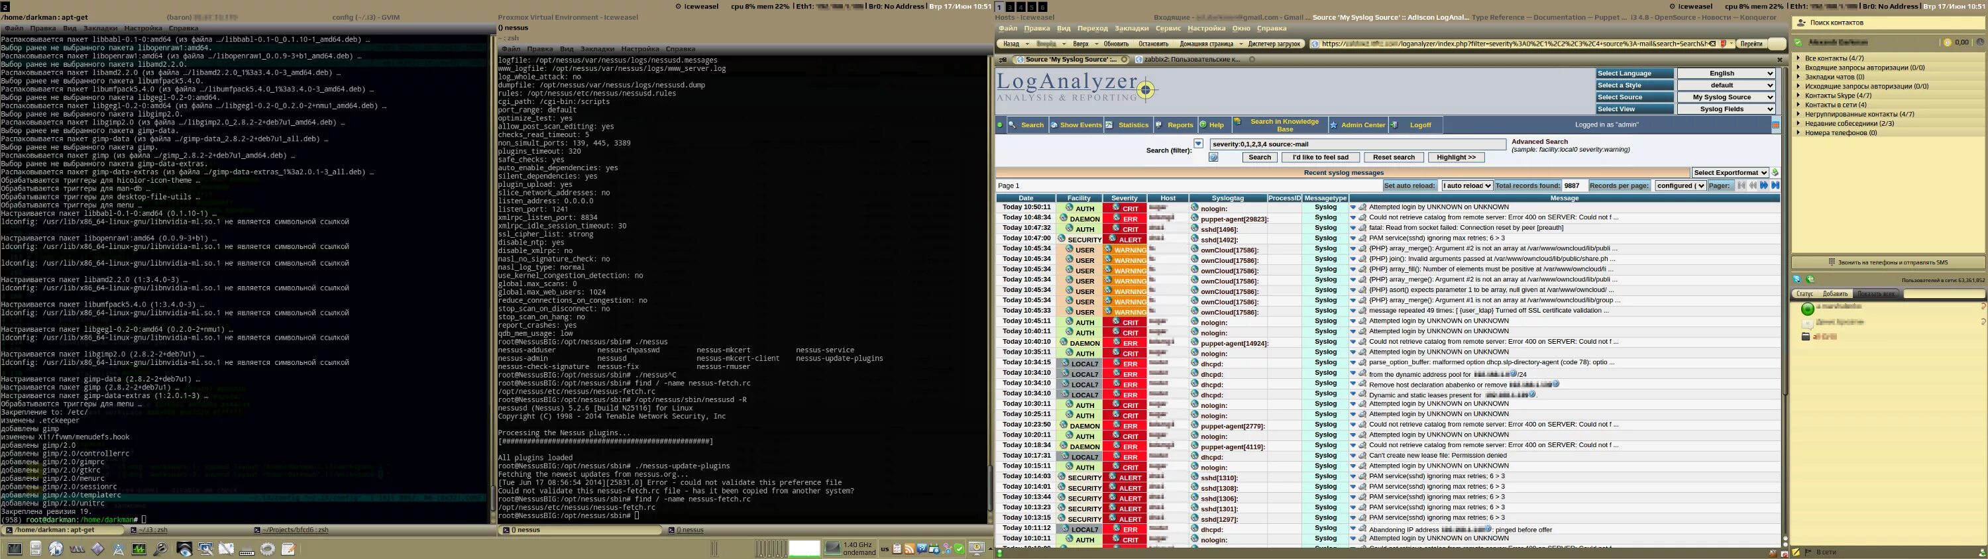Click us keyboard layout indicator
The width and height of the screenshot is (1988, 559).
885,549
